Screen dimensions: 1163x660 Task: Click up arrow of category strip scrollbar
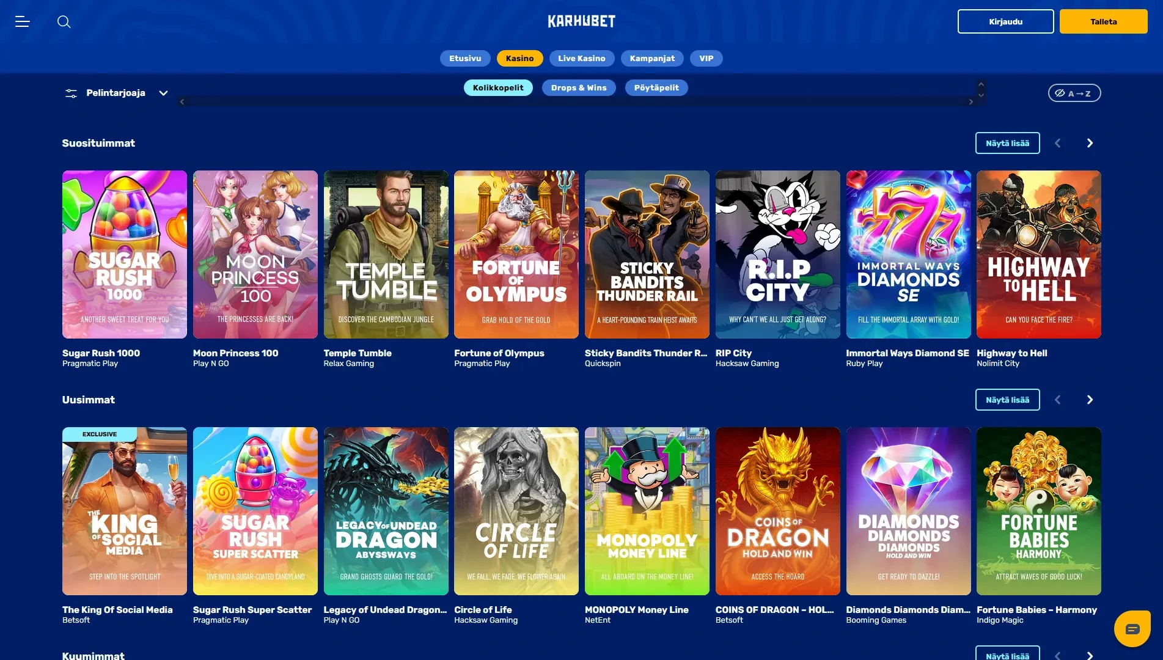(981, 84)
